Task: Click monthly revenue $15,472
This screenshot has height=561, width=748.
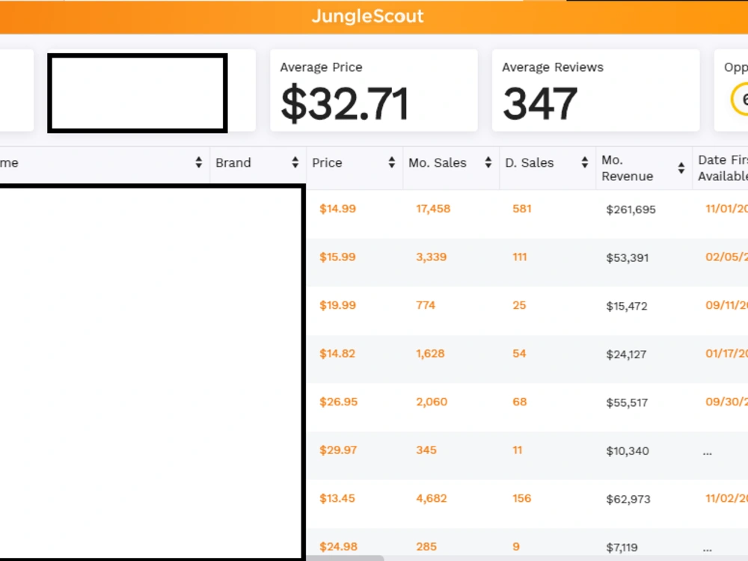Action: coord(627,306)
